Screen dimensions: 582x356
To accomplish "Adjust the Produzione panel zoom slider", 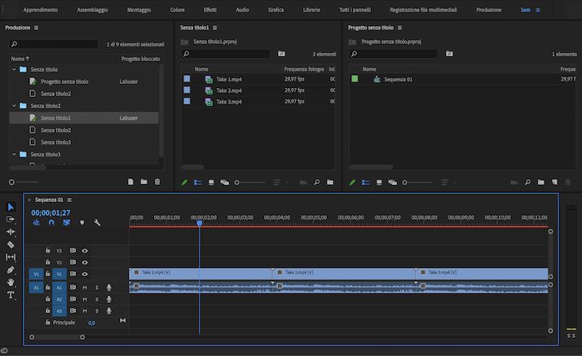I will tap(11, 182).
